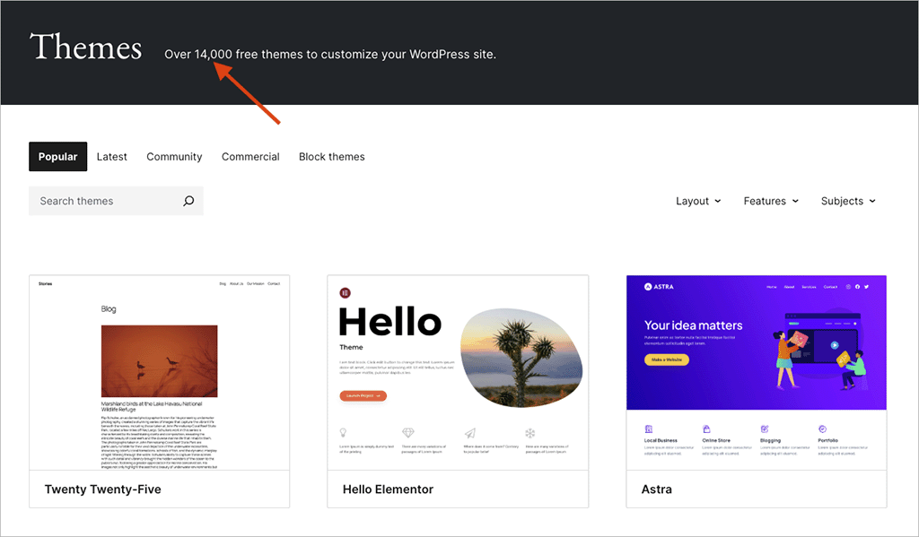Expand the Layout filter dropdown
Screen dimensions: 919x537
698,201
